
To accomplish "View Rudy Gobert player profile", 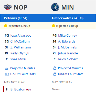I will pos(68,59).
